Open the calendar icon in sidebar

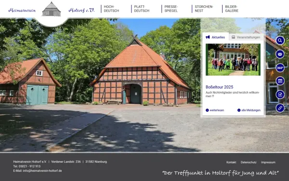pyautogui.click(x=280, y=81)
